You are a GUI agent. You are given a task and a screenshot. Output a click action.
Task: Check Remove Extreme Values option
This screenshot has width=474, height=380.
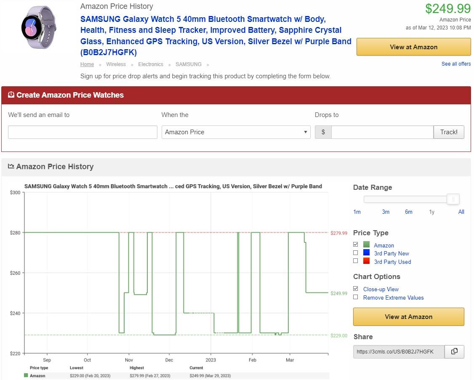tap(356, 297)
